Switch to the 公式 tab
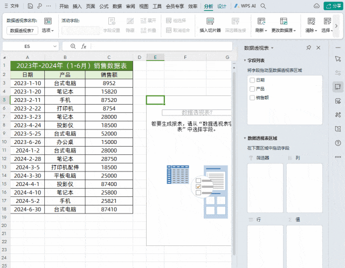Image resolution: width=345 pixels, height=268 pixels. pyautogui.click(x=104, y=6)
